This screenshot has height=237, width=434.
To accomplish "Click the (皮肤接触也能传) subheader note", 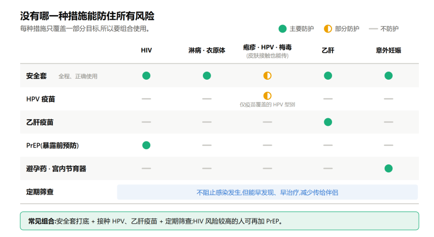I will pyautogui.click(x=267, y=56).
